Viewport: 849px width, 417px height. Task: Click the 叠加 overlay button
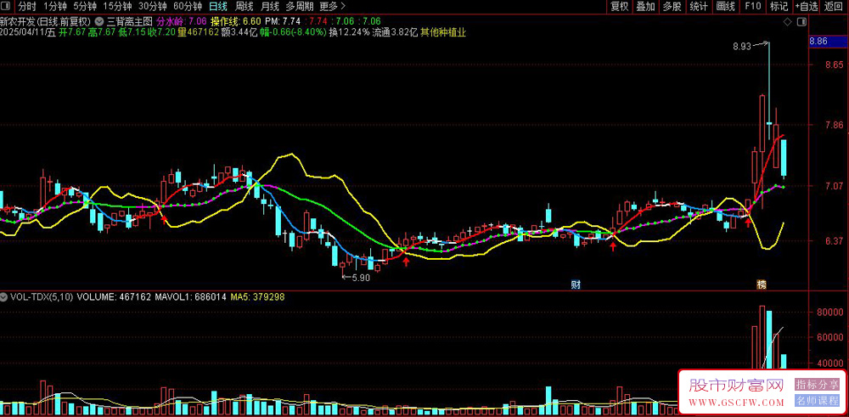tap(645, 7)
